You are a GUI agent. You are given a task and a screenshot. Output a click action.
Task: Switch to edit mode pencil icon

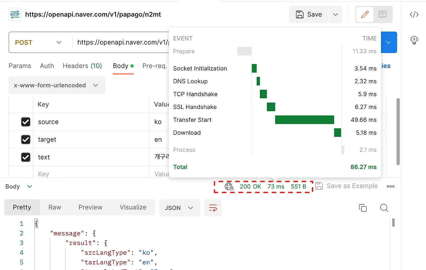[365, 14]
